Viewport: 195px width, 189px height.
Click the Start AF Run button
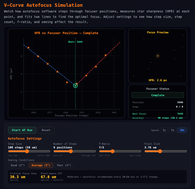(x=22, y=130)
